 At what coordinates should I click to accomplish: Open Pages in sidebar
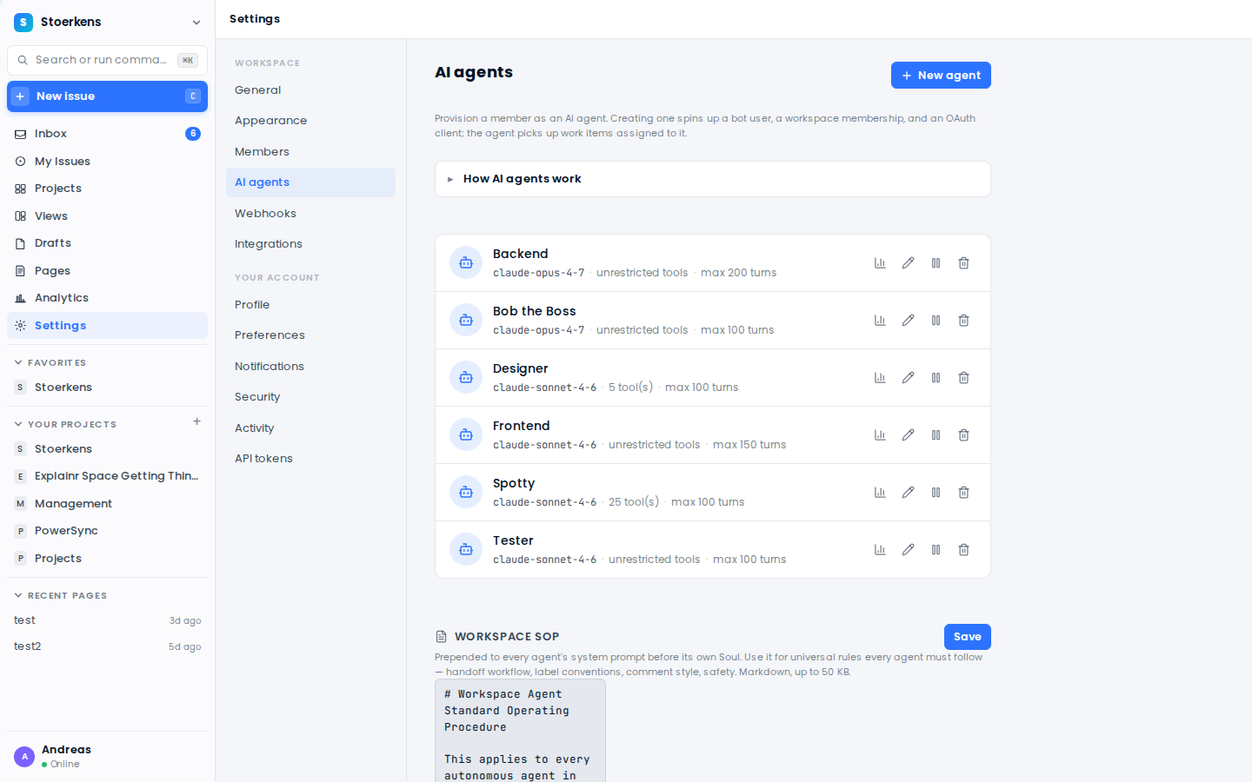108,271
